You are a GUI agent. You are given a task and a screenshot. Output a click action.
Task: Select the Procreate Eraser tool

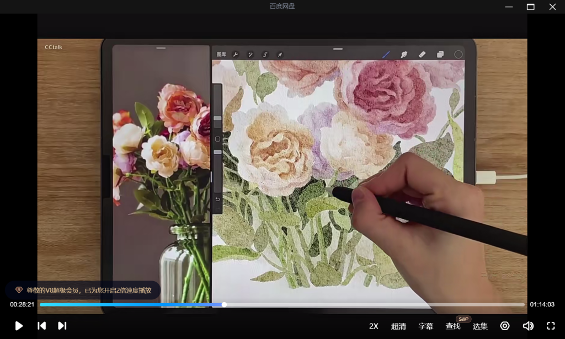coord(422,55)
